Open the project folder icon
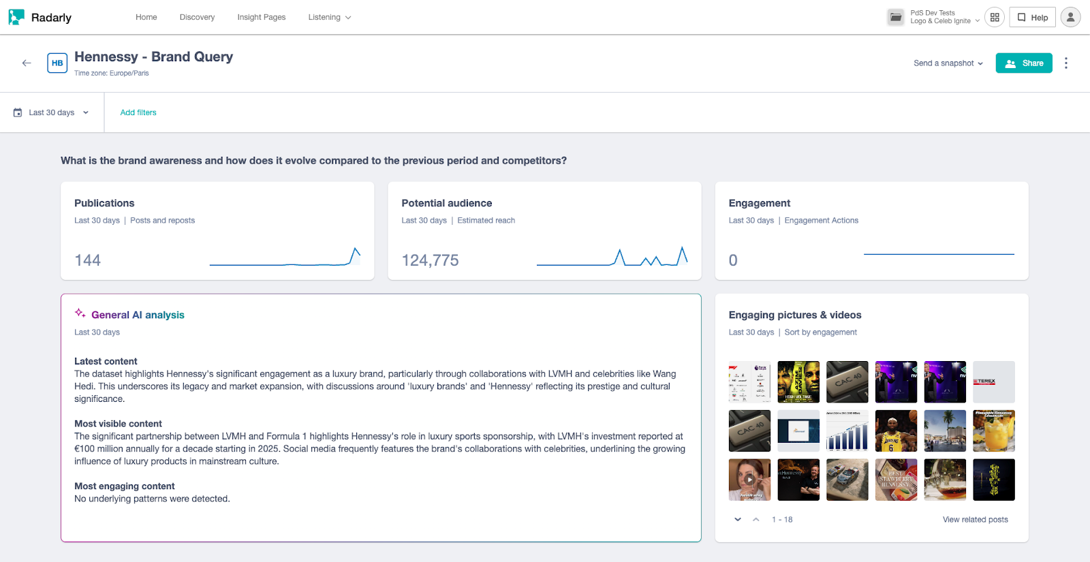This screenshot has width=1090, height=562. tap(896, 17)
